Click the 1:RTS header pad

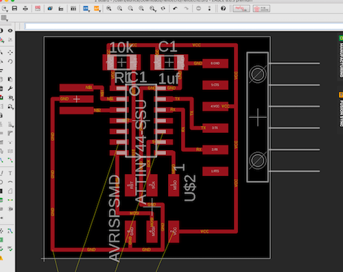tap(215, 171)
